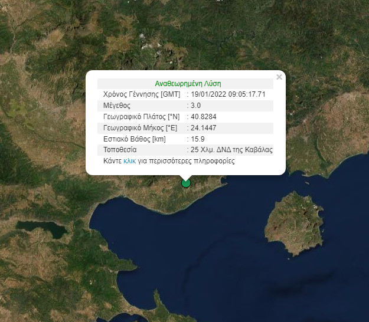Click the 'Τοποθεσία' row label
Screen dimensions: 369x322
(x=120, y=150)
